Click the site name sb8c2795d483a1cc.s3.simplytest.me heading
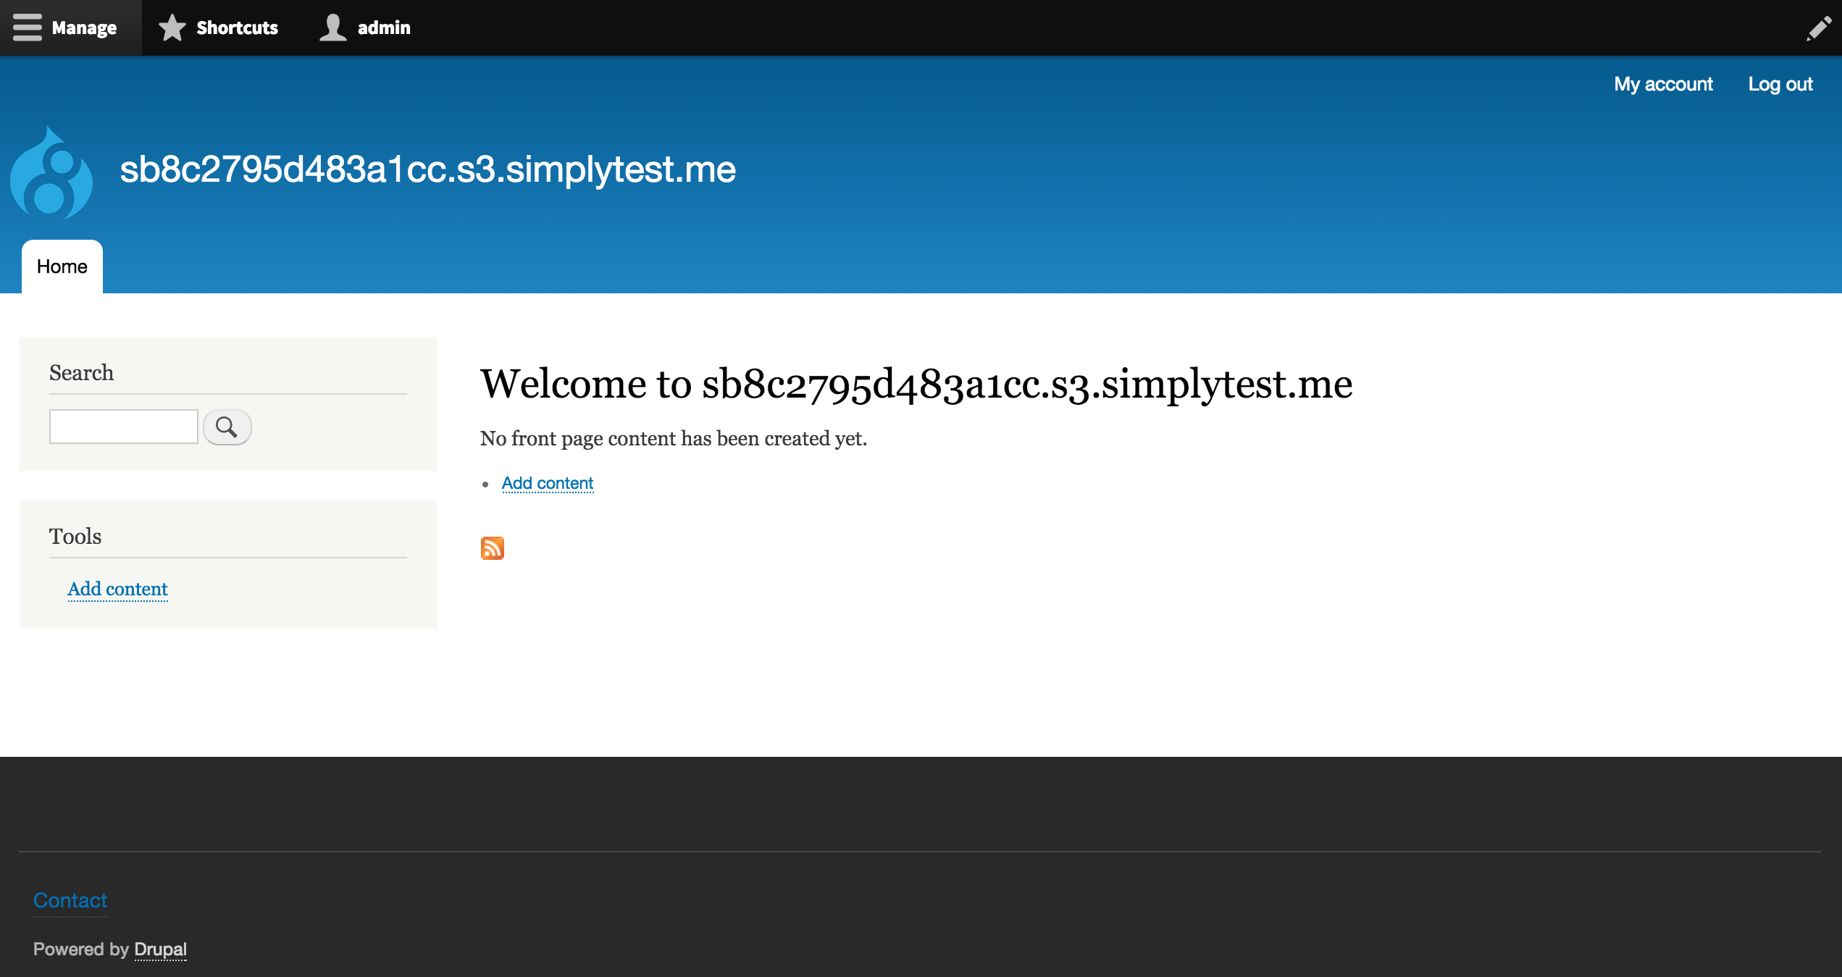 click(427, 172)
